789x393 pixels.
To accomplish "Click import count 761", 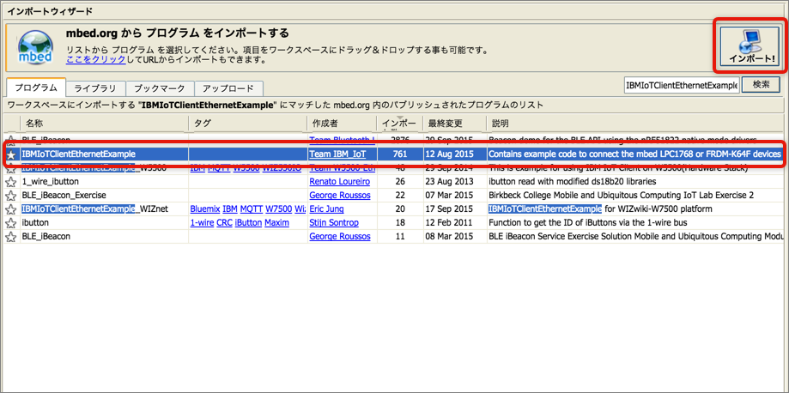I will (x=400, y=154).
